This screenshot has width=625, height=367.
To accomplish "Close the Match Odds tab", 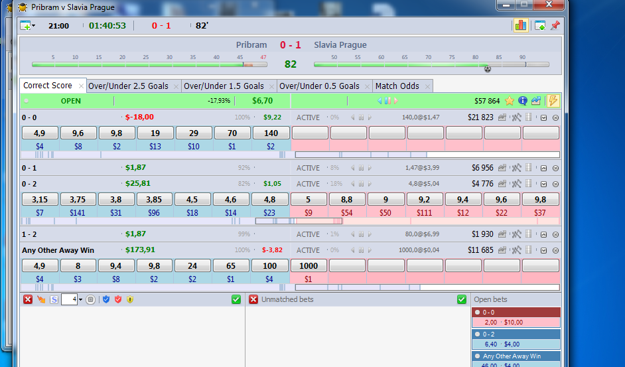I will tap(427, 86).
